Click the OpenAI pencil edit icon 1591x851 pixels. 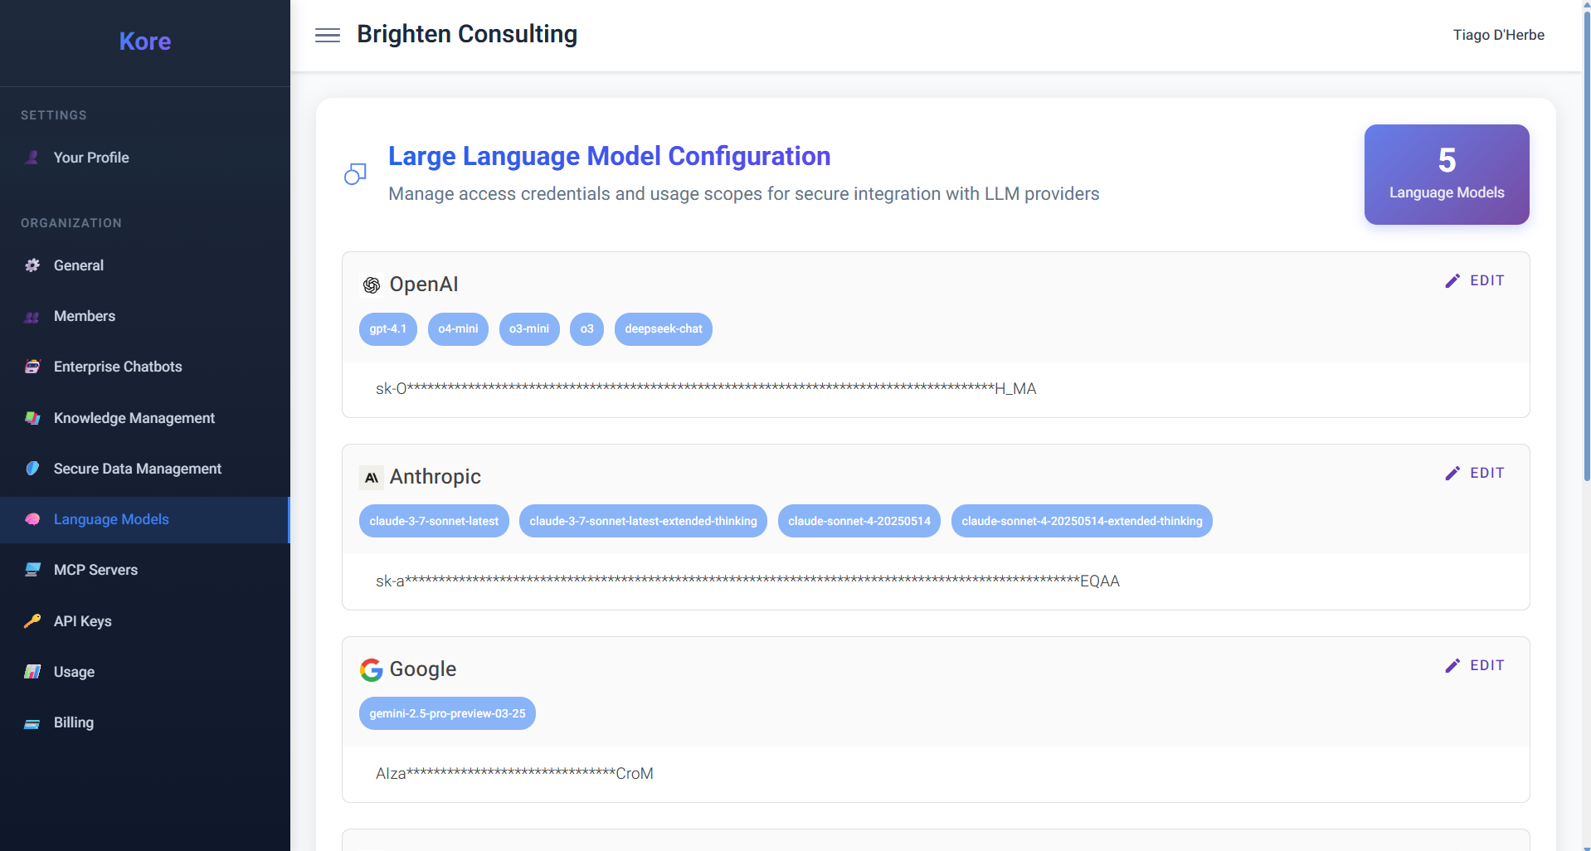click(1452, 281)
